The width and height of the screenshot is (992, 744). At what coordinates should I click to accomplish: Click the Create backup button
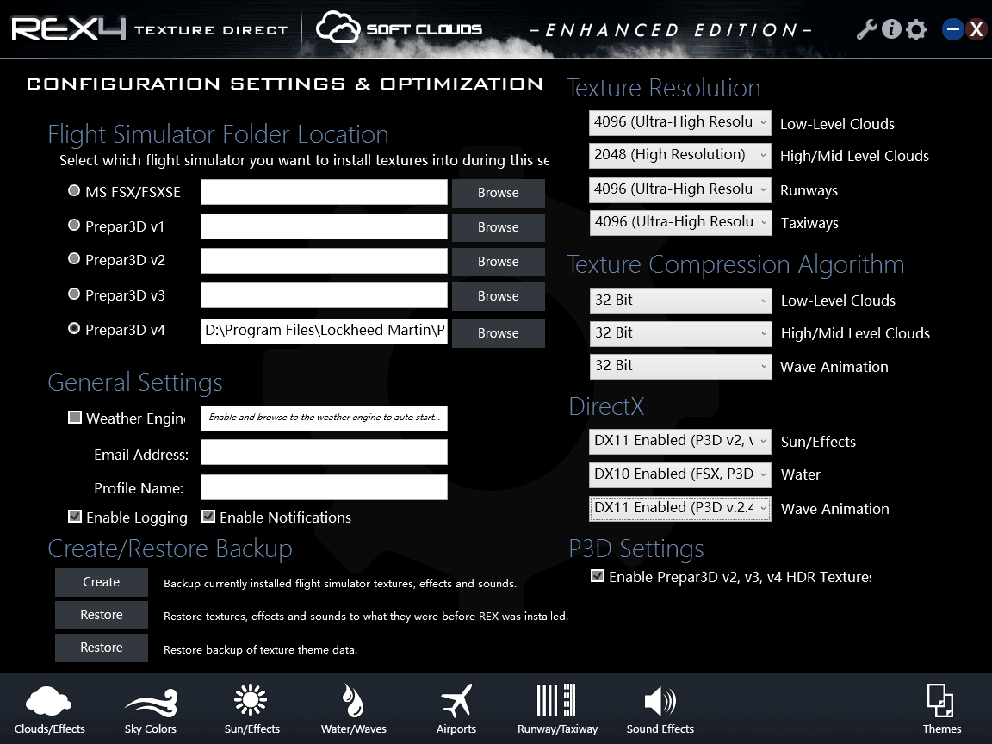point(102,582)
